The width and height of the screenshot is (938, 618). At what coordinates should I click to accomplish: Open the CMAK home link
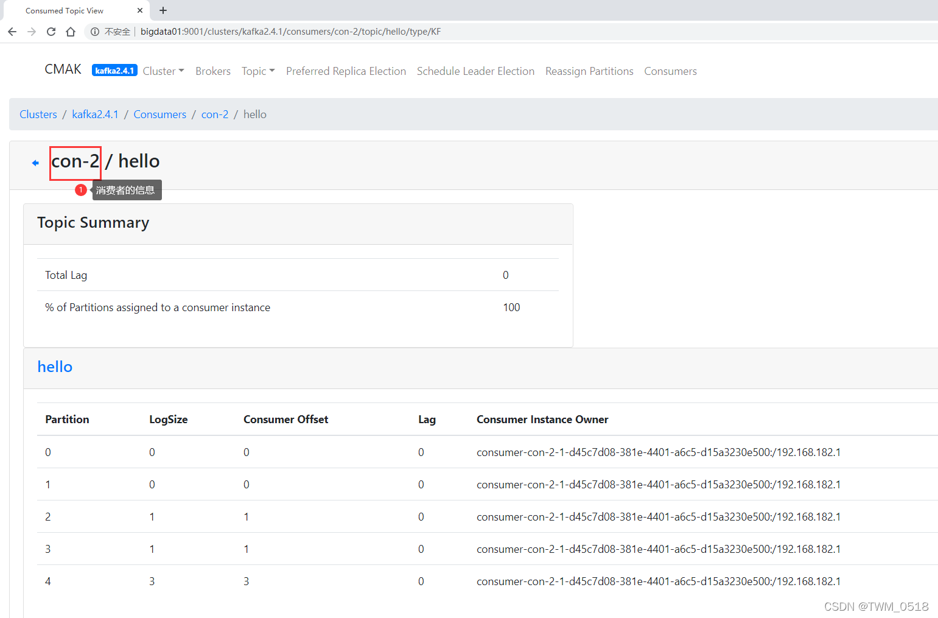[63, 69]
